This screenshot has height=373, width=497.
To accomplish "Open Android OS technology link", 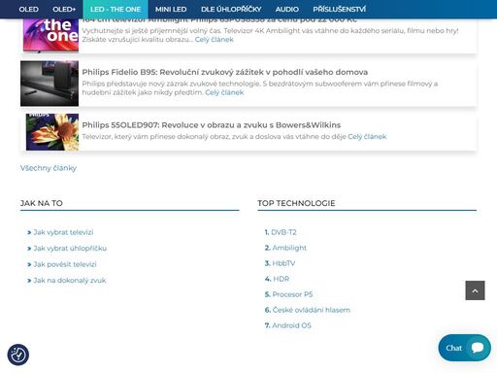I will pyautogui.click(x=291, y=325).
